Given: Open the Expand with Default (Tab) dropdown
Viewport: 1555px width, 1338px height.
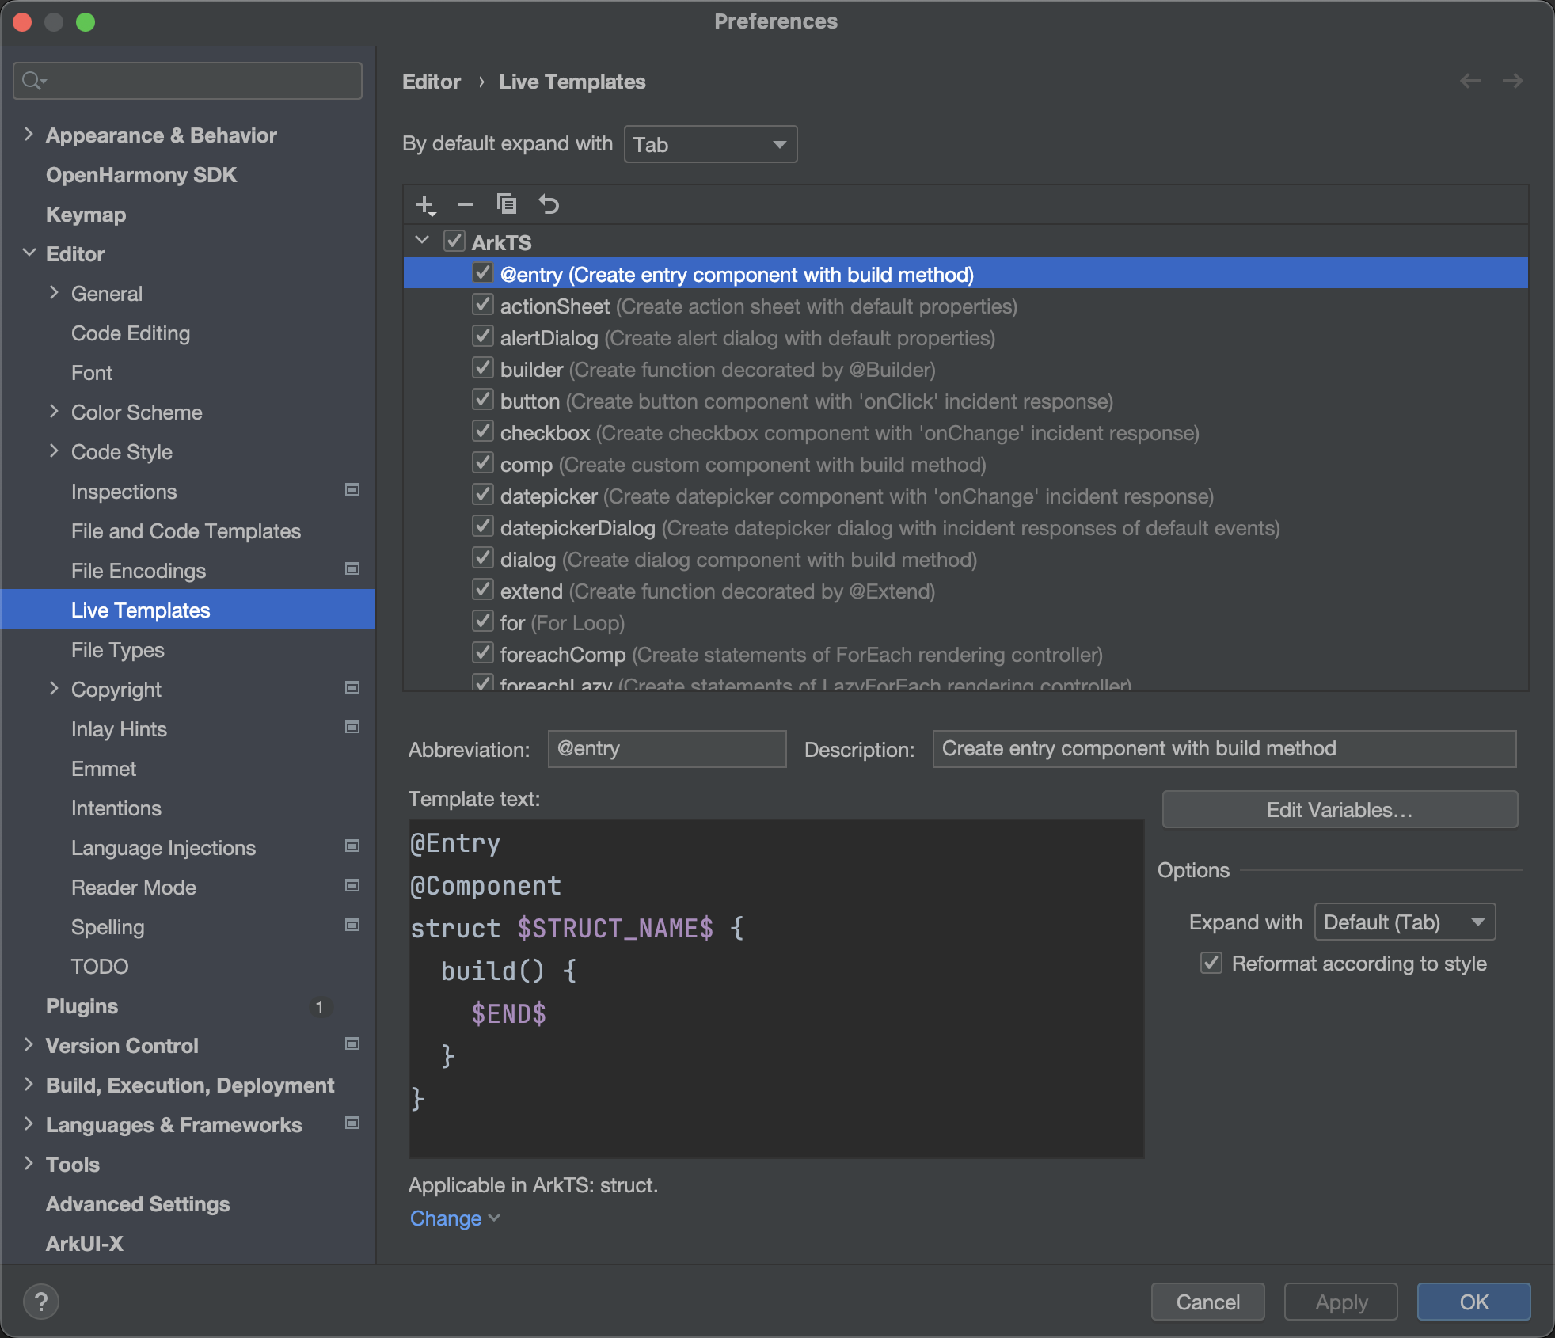Looking at the screenshot, I should (x=1405, y=922).
